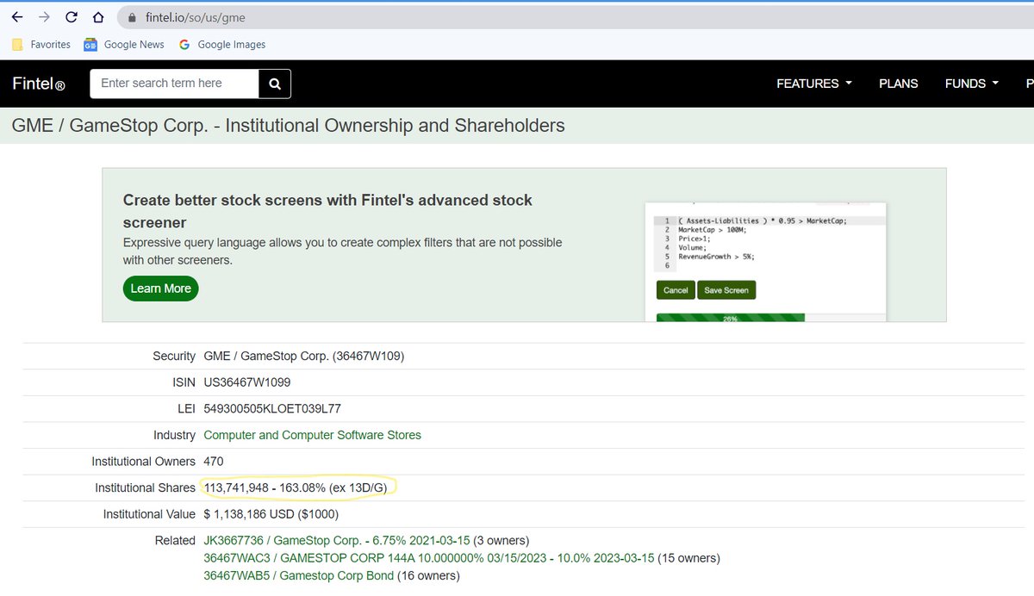Open 36467WAC3 GAMESTOP CORP 144A bond link
Viewport: 1034px width, 596px height.
point(429,558)
